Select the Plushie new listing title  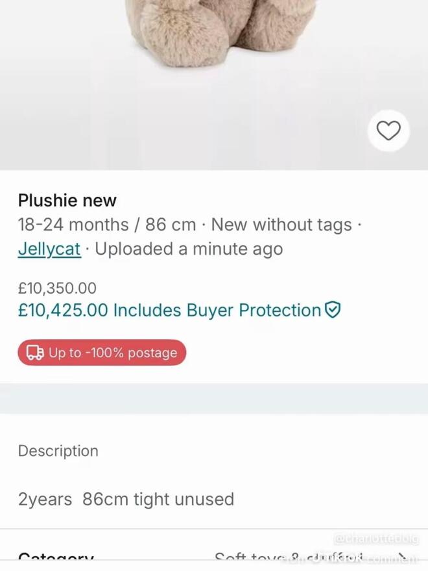67,200
